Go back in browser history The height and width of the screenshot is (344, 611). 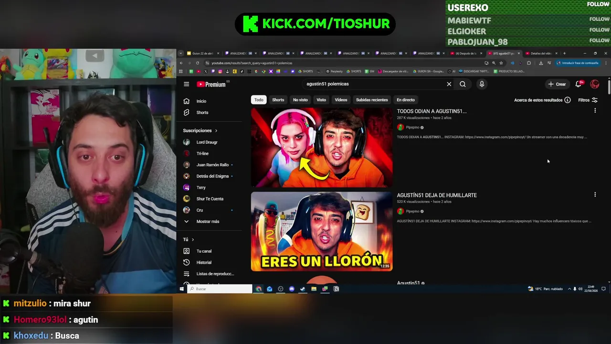click(x=181, y=63)
